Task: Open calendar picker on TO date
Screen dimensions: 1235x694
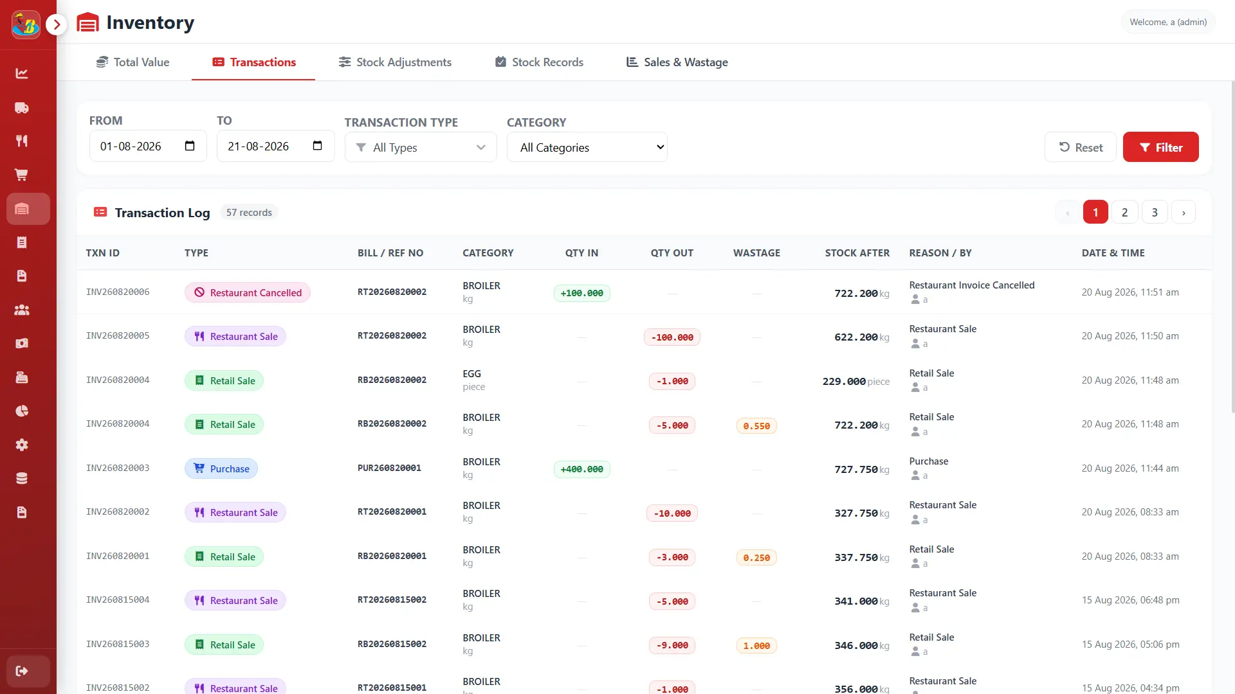Action: [x=317, y=146]
